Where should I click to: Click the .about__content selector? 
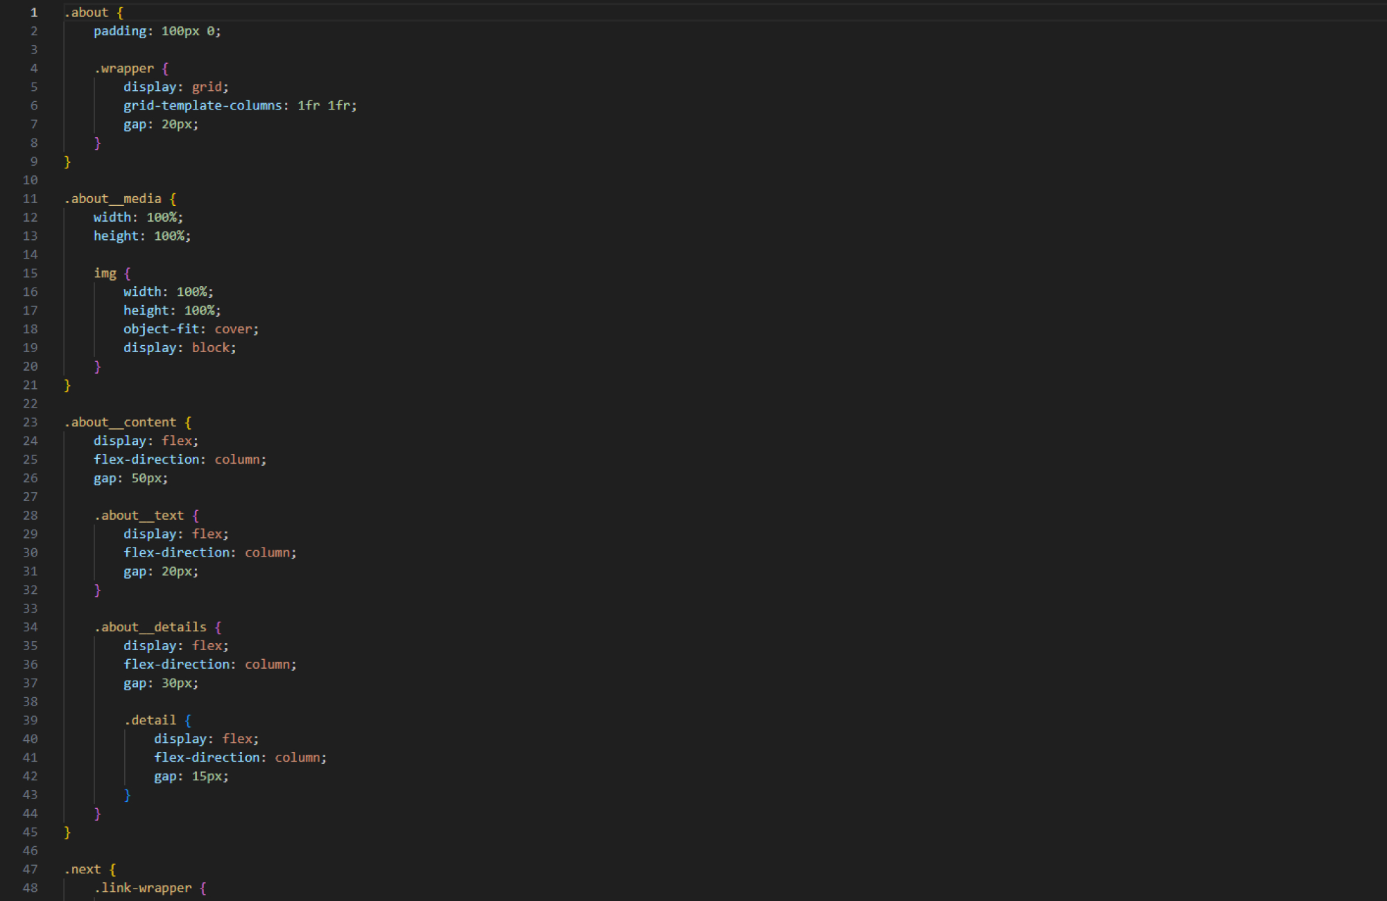(x=121, y=422)
